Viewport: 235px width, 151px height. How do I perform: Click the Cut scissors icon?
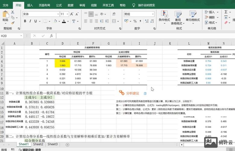[x=13, y=12]
